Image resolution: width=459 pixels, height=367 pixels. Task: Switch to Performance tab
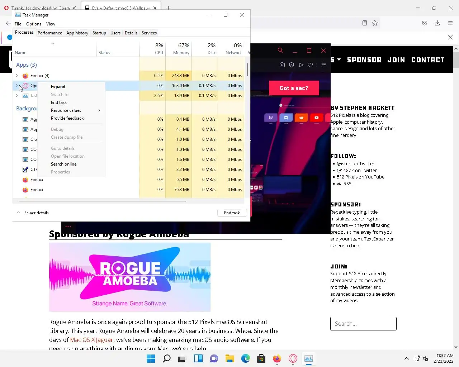click(50, 33)
